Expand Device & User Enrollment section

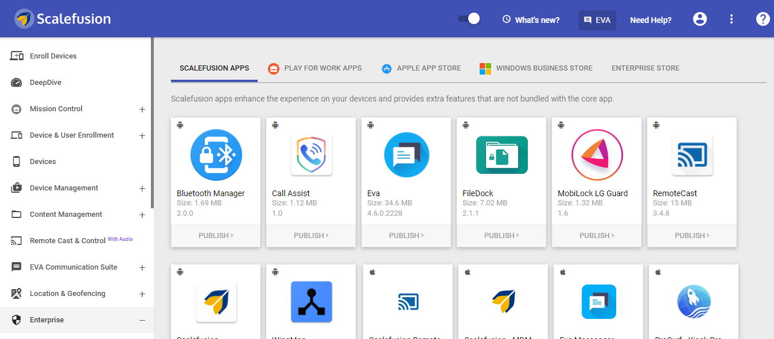142,136
